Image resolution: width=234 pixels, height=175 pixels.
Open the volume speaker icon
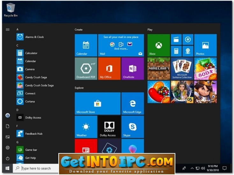[203, 168]
